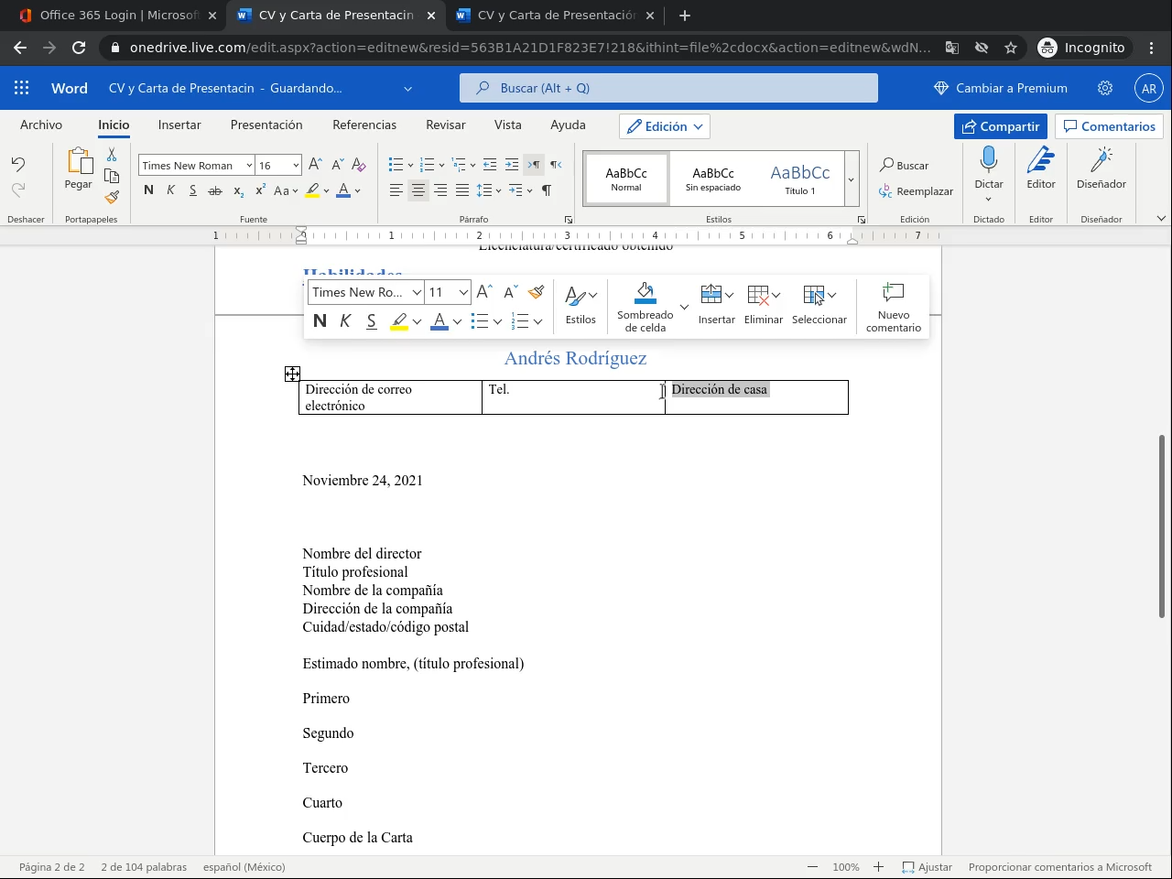Image resolution: width=1172 pixels, height=879 pixels.
Task: Click the Compartir button
Action: point(1000,126)
